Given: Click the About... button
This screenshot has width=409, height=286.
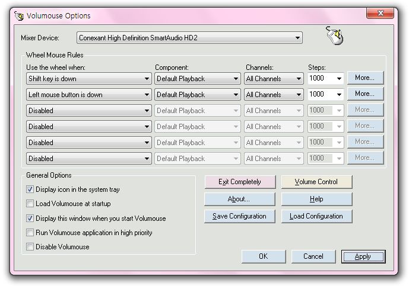Looking at the screenshot, I should [x=240, y=199].
